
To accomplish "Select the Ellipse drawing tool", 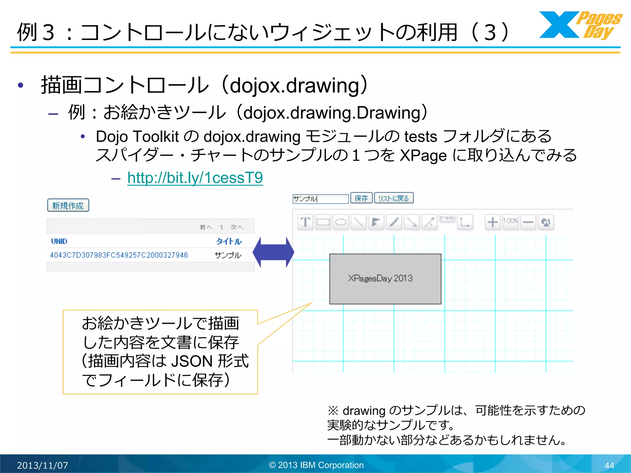I will click(341, 222).
